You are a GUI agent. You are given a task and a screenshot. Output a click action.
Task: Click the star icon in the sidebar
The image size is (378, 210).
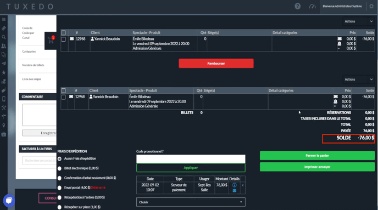(4, 72)
